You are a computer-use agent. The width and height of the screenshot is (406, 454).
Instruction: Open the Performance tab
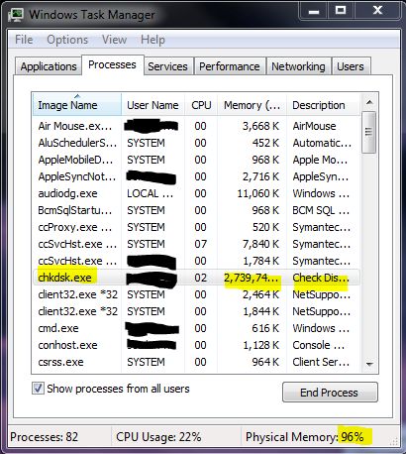(230, 66)
